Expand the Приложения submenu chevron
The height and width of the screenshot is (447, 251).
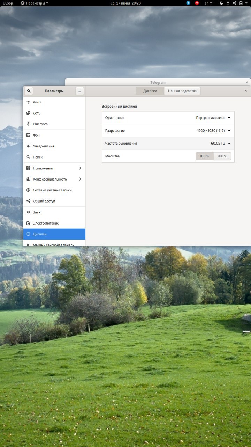click(80, 168)
